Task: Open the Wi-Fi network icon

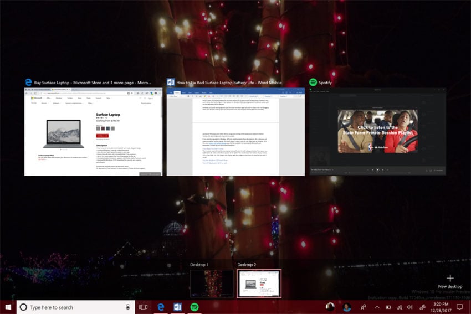Action: 400,307
